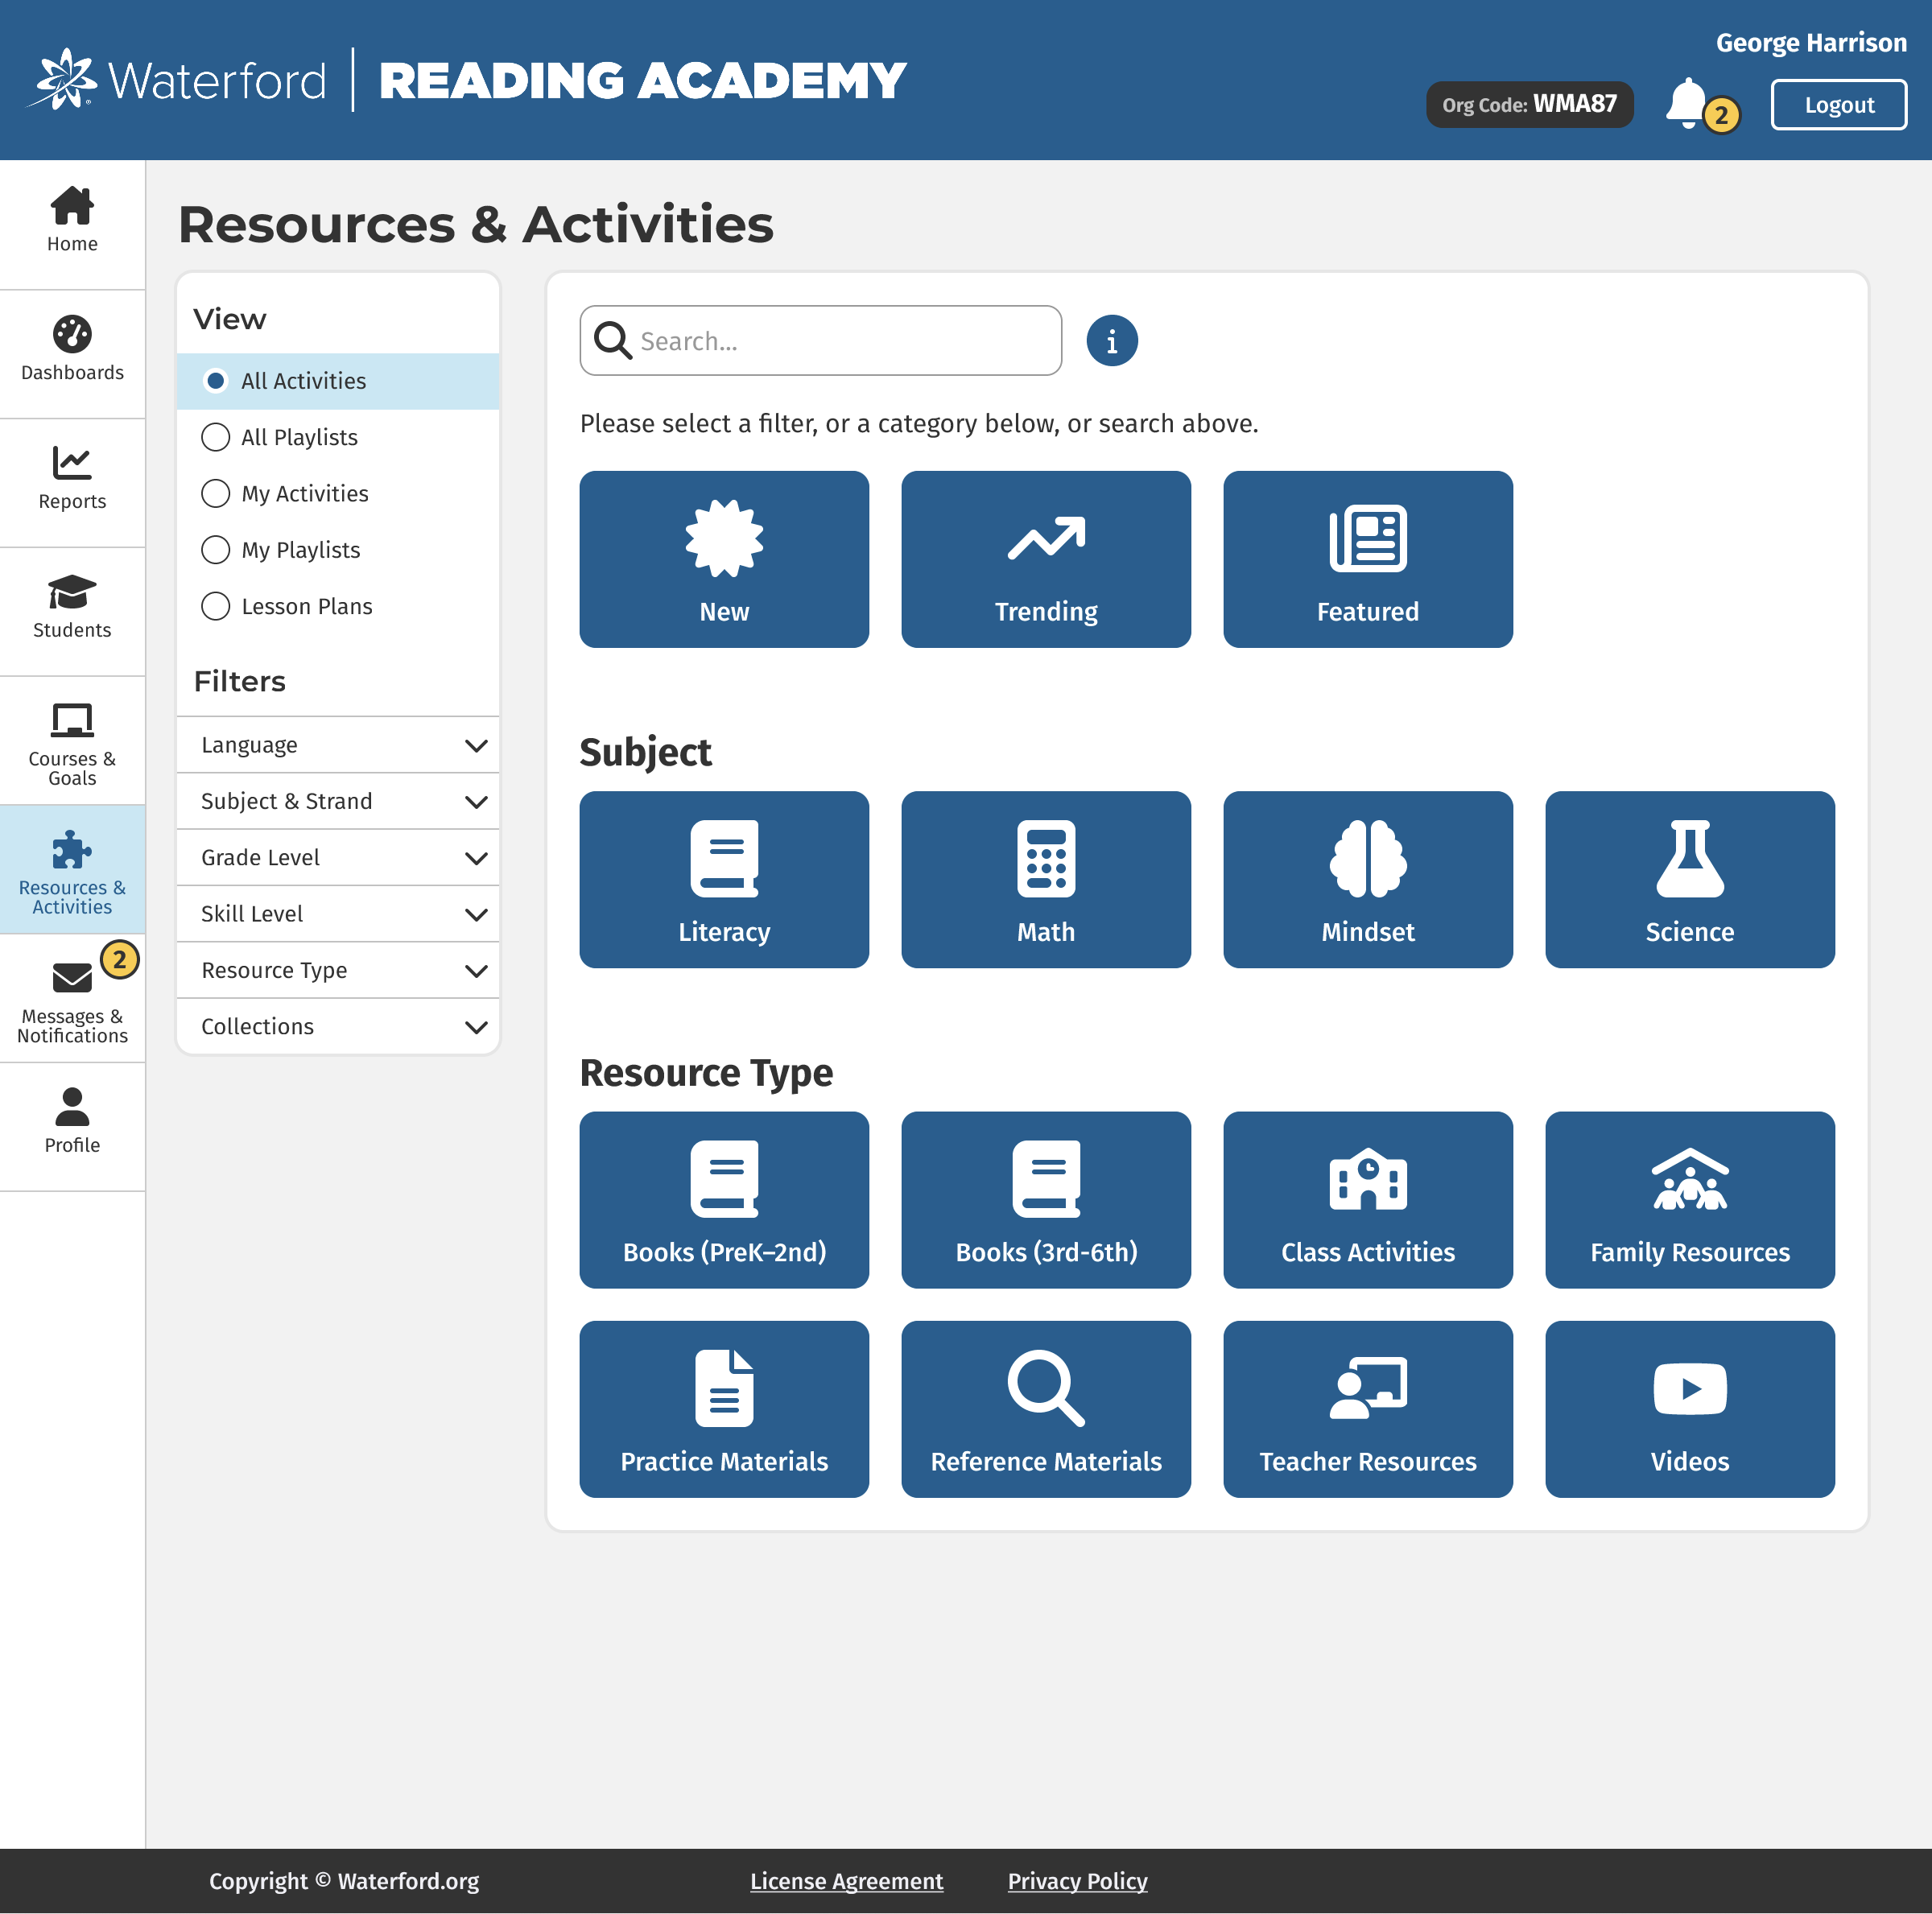Choose the Lesson Plans view option
The height and width of the screenshot is (1914, 1932).
click(216, 606)
